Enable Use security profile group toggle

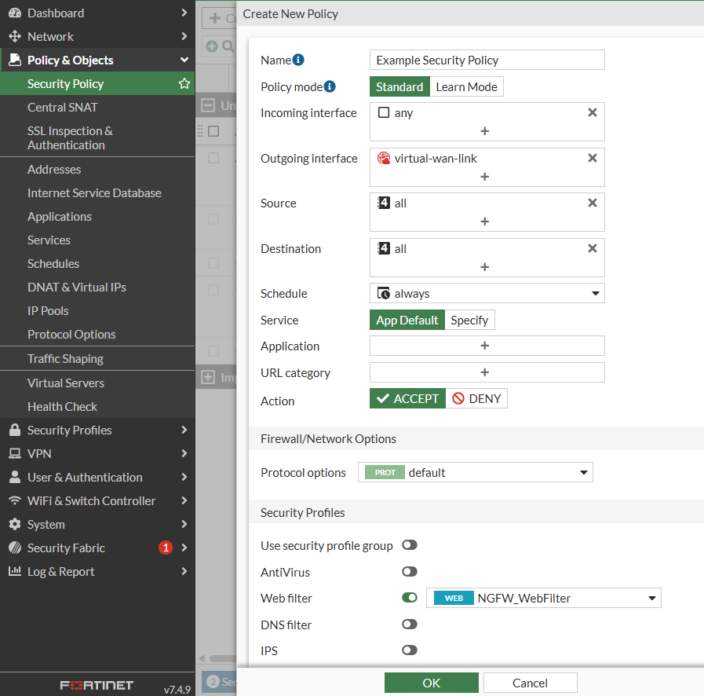point(410,545)
